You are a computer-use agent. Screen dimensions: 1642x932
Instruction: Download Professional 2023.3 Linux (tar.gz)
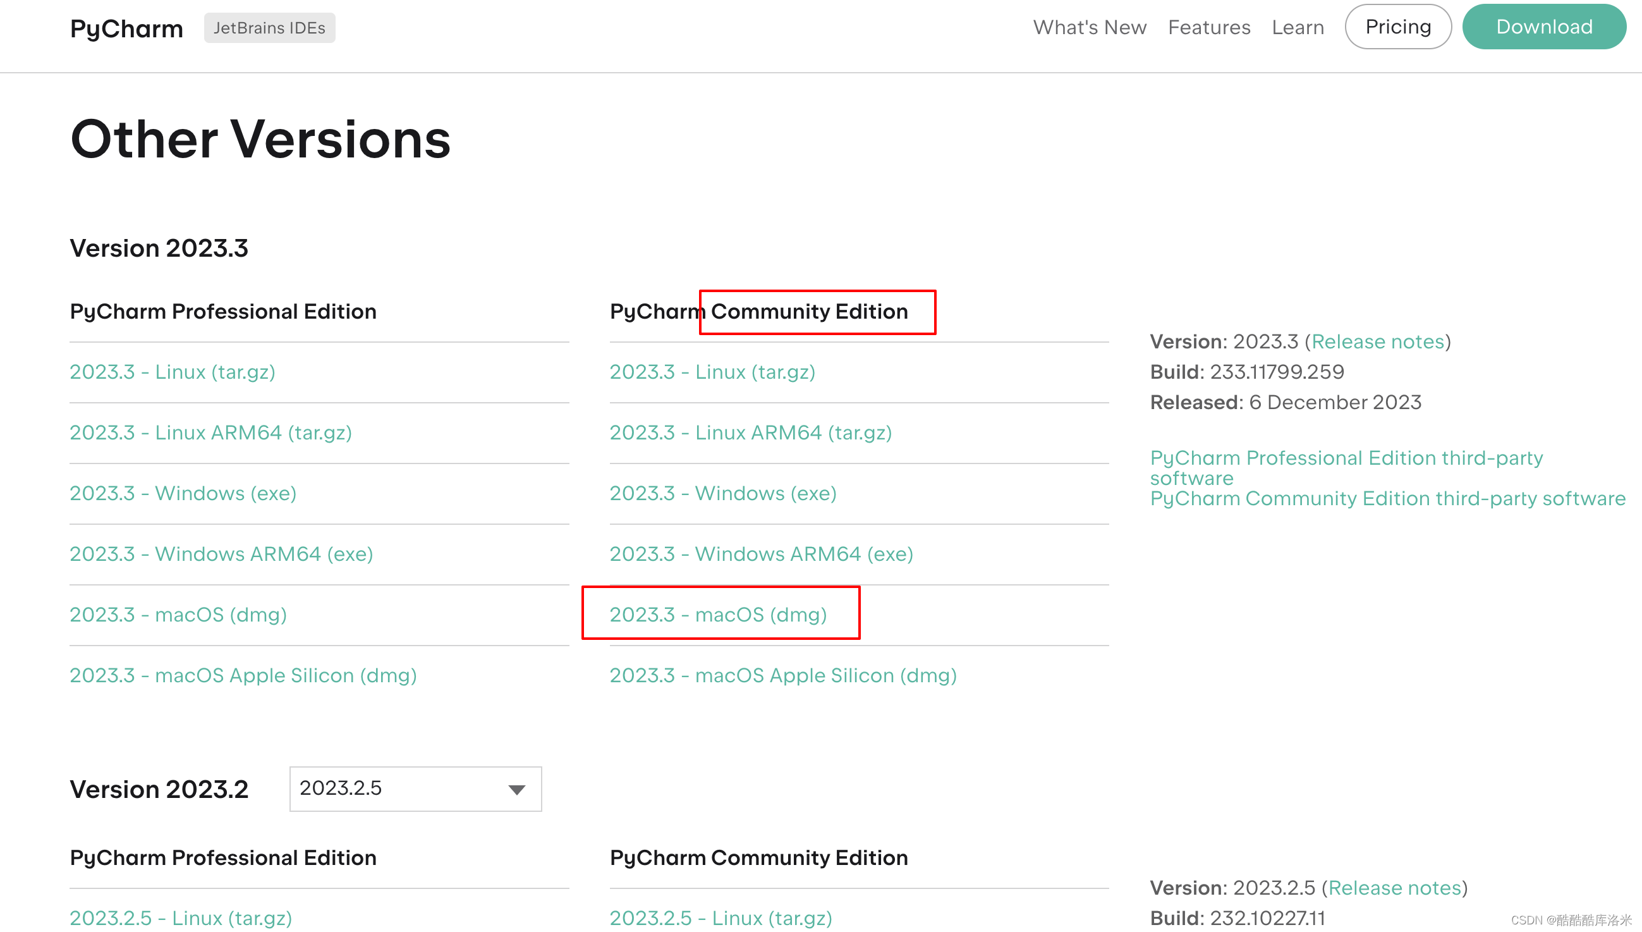click(173, 372)
